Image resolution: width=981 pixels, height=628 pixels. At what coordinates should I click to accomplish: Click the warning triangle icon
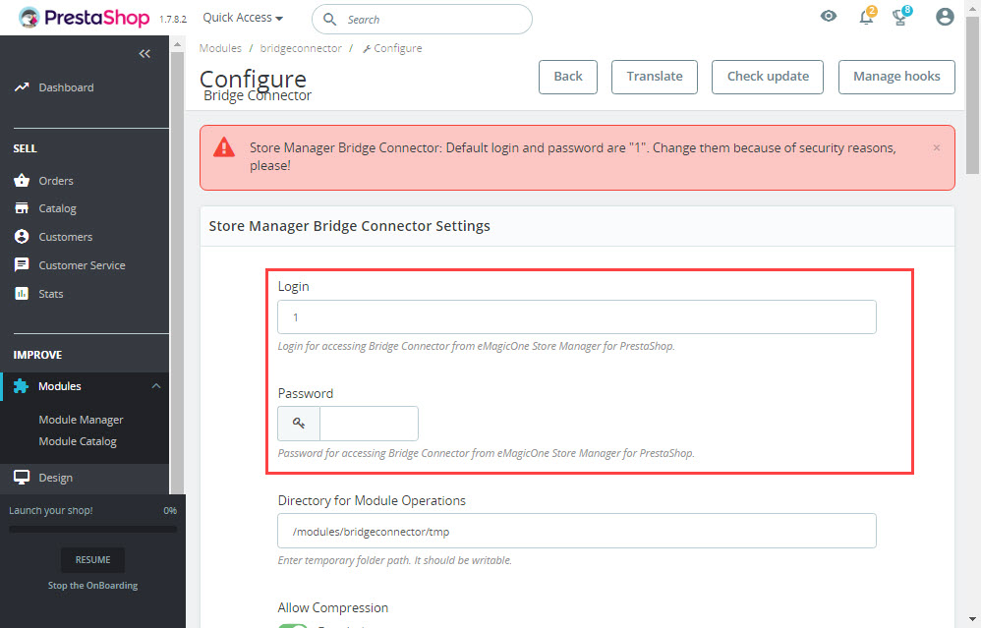pyautogui.click(x=224, y=147)
